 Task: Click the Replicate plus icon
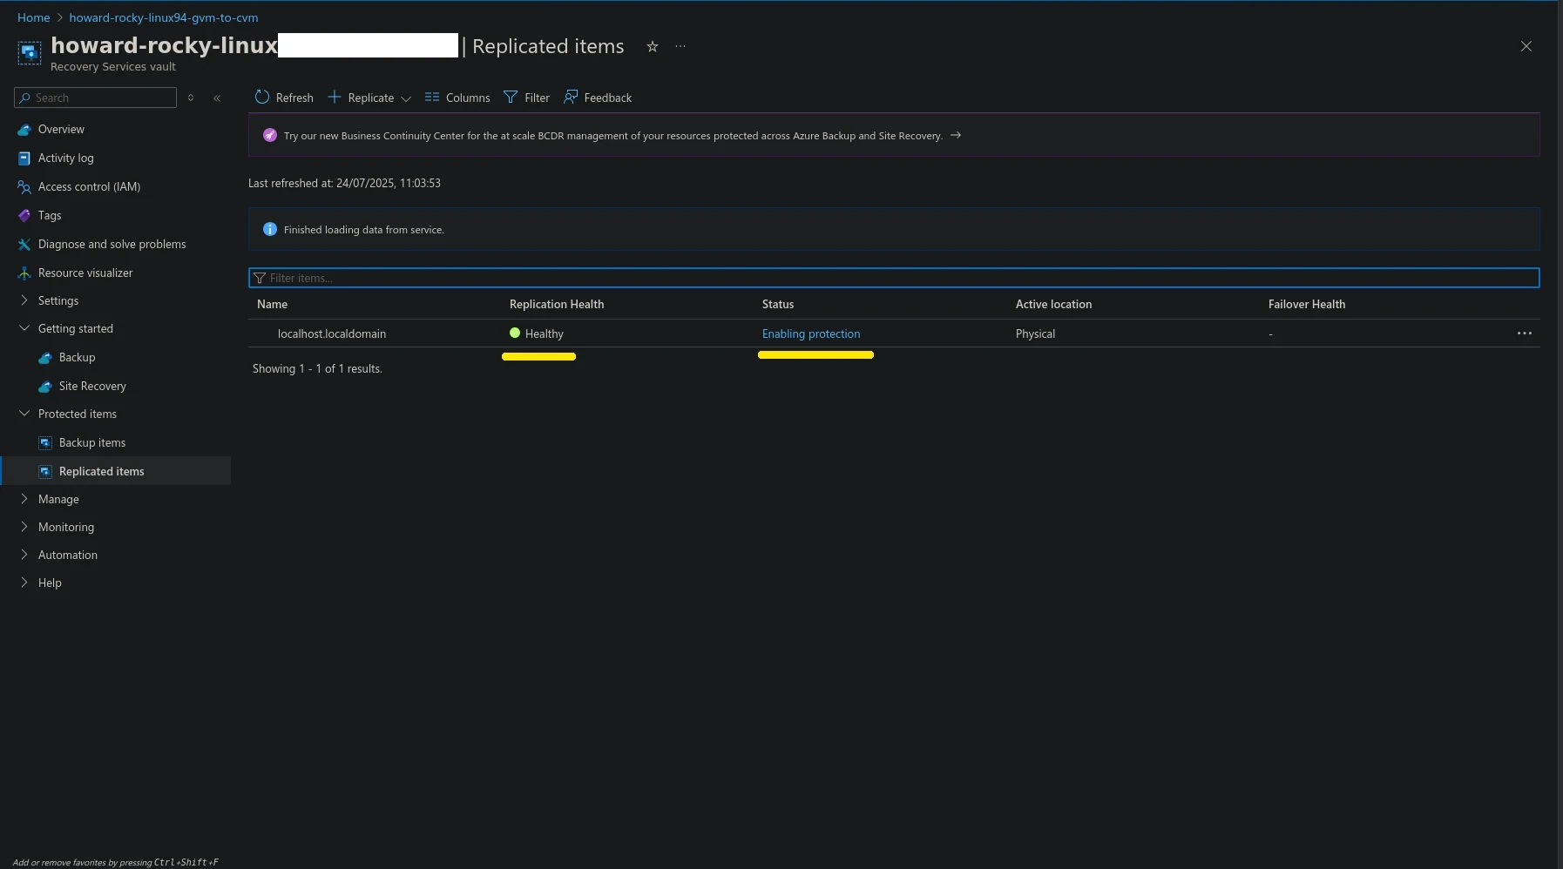tap(334, 97)
